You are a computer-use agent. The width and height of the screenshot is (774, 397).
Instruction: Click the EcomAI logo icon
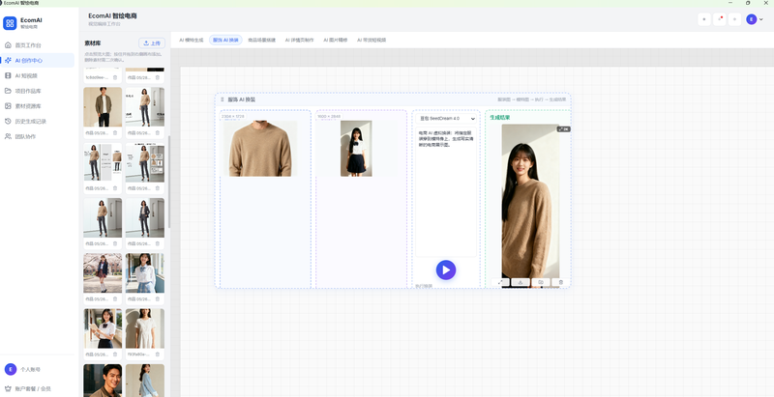click(10, 23)
